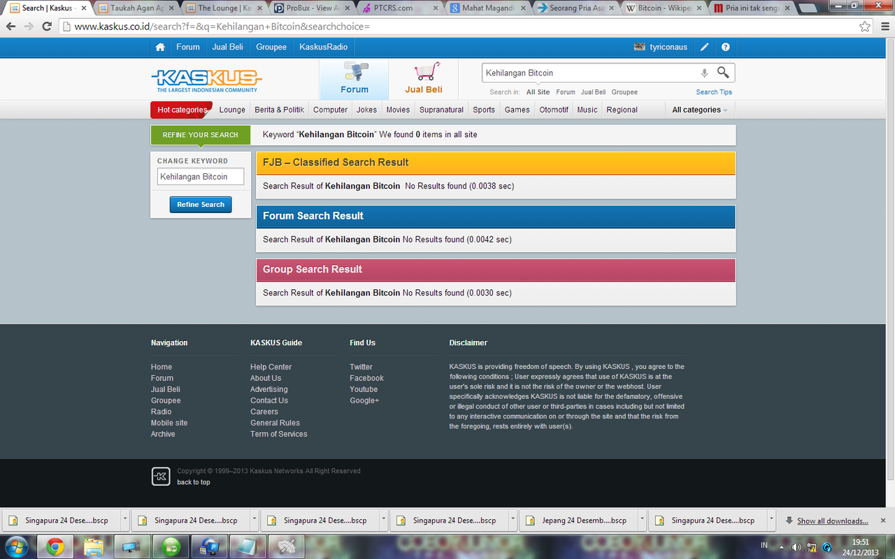Viewport: 895px width, 559px height.
Task: Click the taskbar volume speaker icon
Action: click(796, 546)
